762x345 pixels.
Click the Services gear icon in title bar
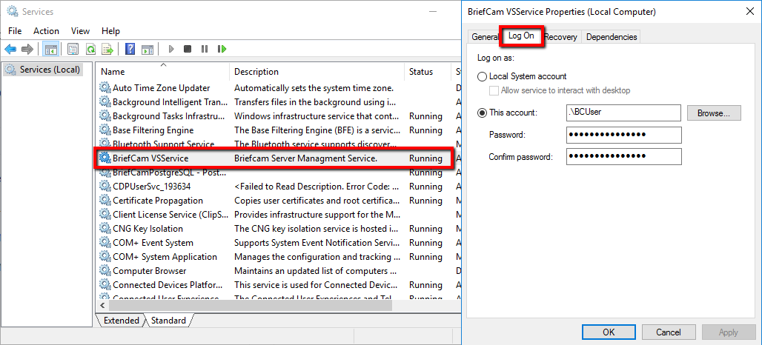click(13, 11)
